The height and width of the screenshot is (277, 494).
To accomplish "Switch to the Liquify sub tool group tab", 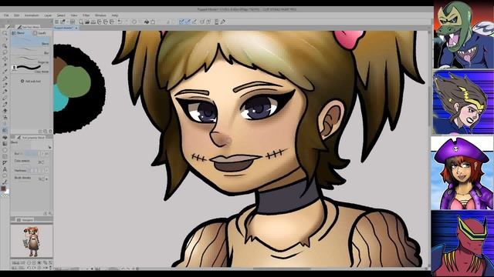I will point(39,33).
